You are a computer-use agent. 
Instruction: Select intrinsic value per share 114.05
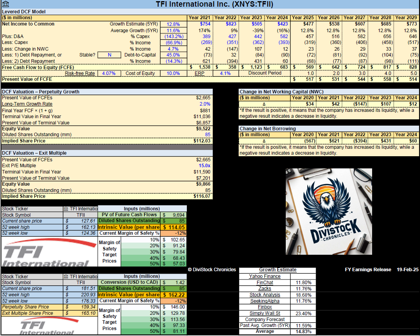[173, 227]
